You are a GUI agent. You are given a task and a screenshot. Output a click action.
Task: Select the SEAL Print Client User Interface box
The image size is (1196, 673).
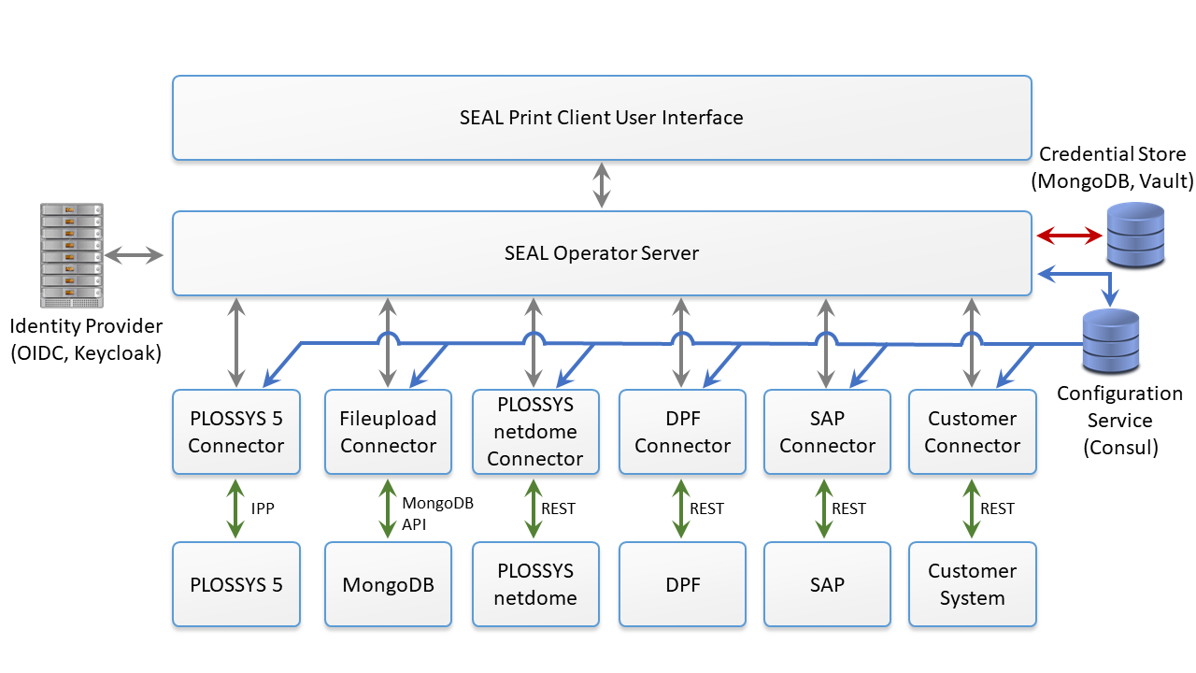(602, 118)
